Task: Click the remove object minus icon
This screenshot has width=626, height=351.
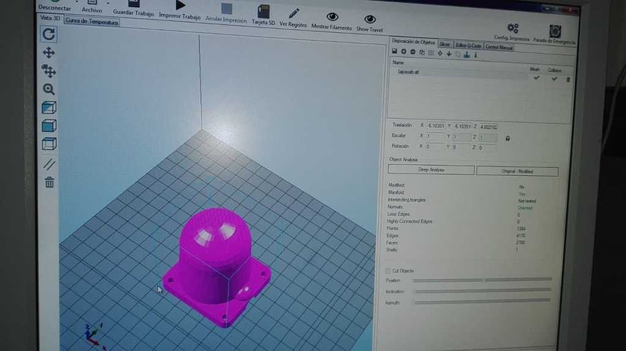Action: (x=413, y=52)
